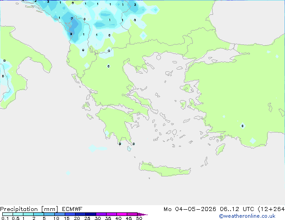Select the forecast date 'Mo 04-05-2026' text
Viewport: 285px width, 220px height.
(190, 209)
